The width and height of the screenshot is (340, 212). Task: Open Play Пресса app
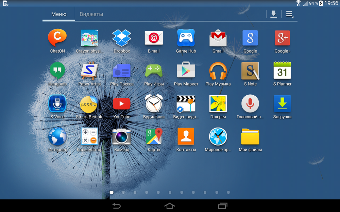click(x=122, y=71)
